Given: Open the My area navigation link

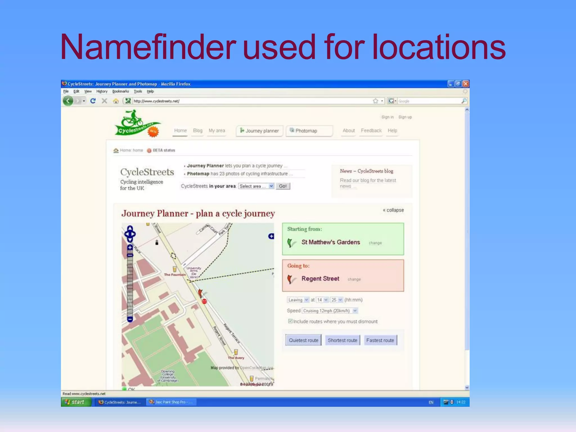Looking at the screenshot, I should (x=217, y=130).
